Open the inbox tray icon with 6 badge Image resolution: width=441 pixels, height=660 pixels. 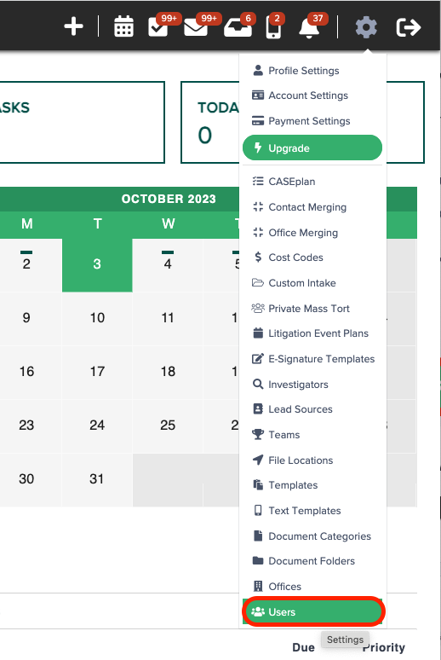pos(238,29)
